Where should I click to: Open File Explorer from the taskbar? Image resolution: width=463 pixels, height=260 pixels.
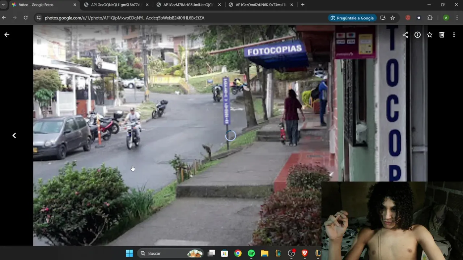[x=264, y=253]
